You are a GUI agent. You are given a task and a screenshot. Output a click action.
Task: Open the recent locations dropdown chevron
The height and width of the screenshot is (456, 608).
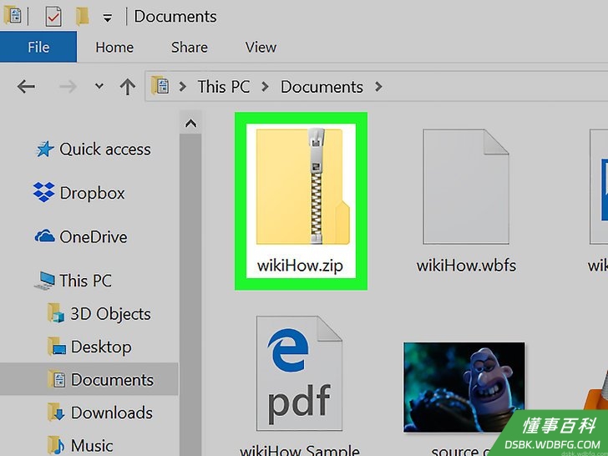[99, 86]
